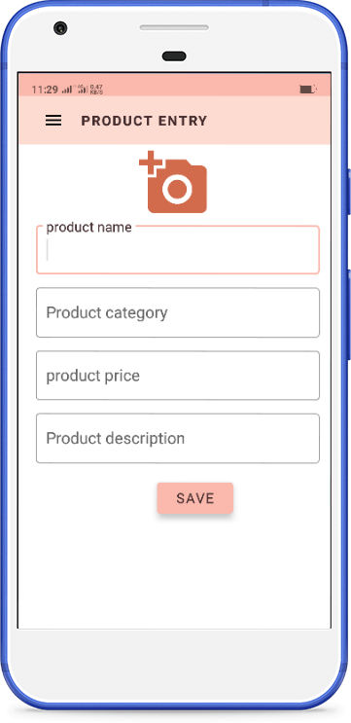Screen dimensions: 351x723
Task: Click the product price field
Action: click(178, 376)
